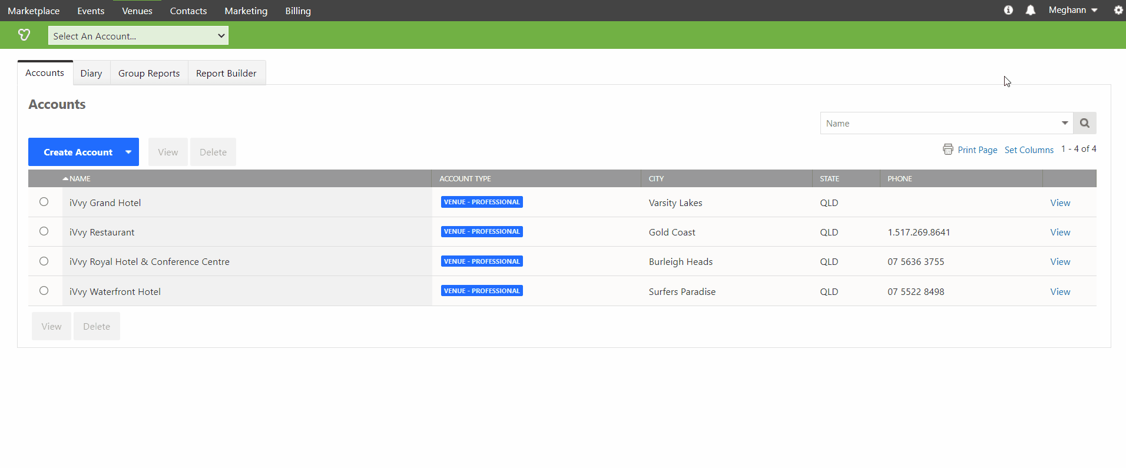The height and width of the screenshot is (468, 1126).
Task: Click the top View button beside Create Account
Action: tap(168, 152)
